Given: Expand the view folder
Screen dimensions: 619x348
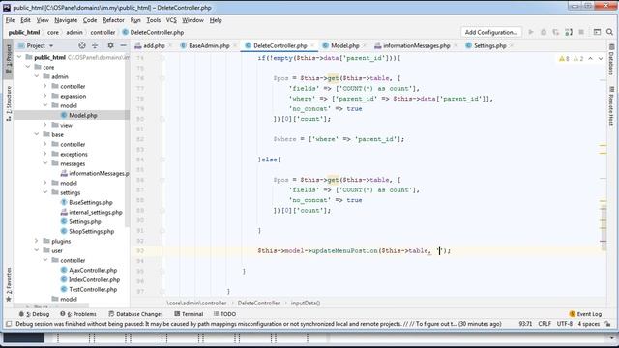Looking at the screenshot, I should [45, 125].
